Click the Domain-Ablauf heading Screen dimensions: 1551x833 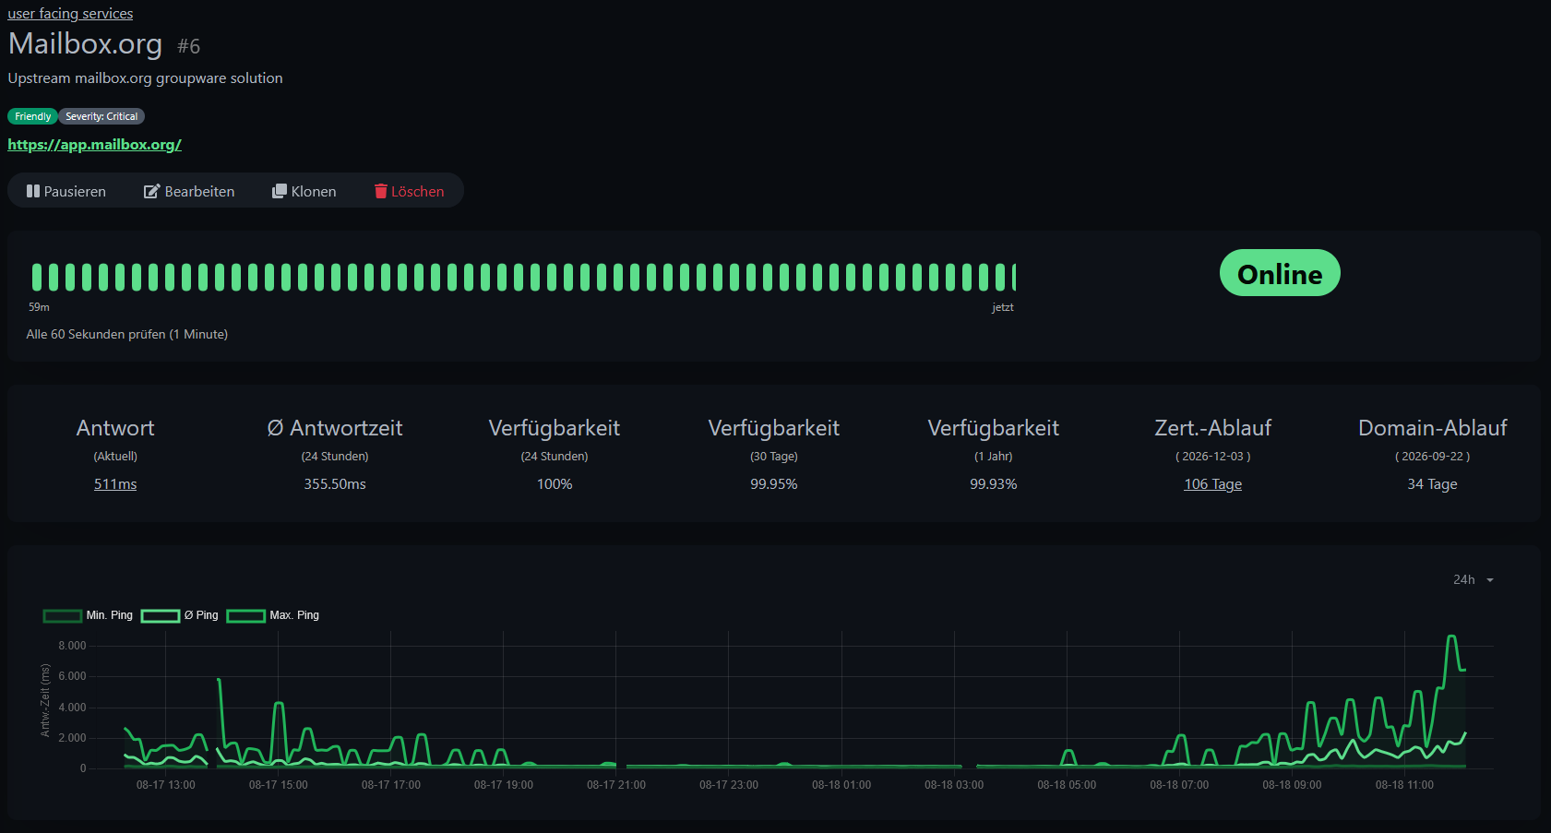coord(1433,428)
